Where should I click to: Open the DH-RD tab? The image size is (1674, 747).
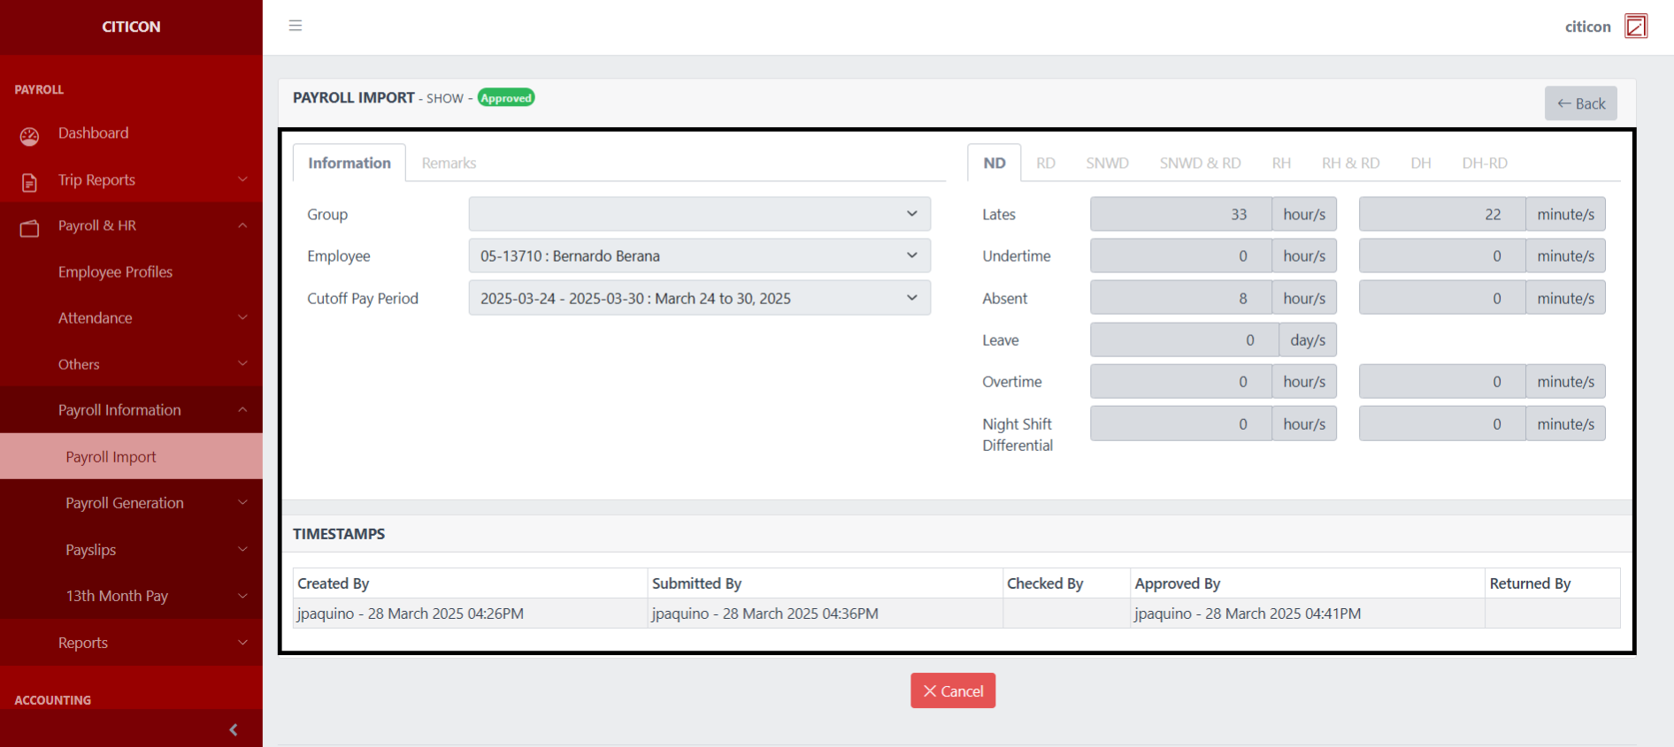[x=1484, y=163]
